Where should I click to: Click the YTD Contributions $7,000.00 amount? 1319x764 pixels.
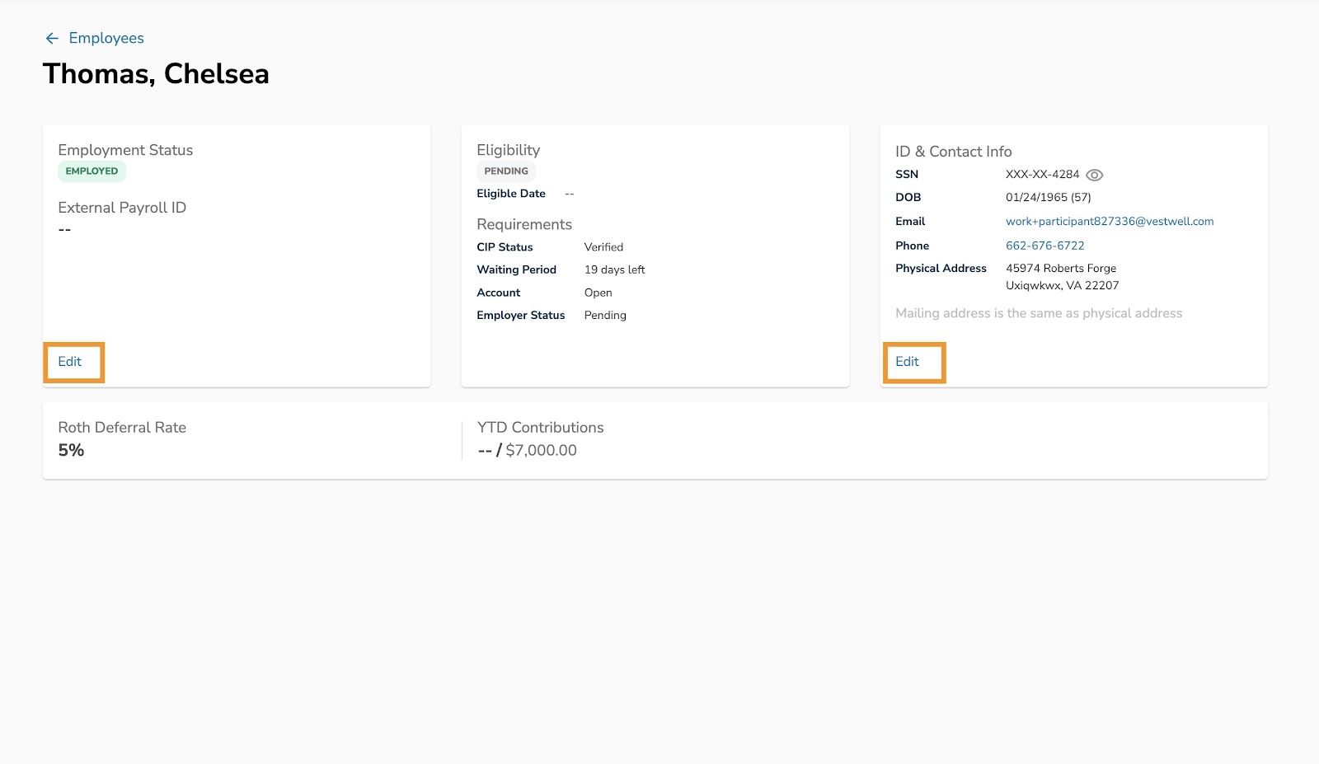(541, 450)
